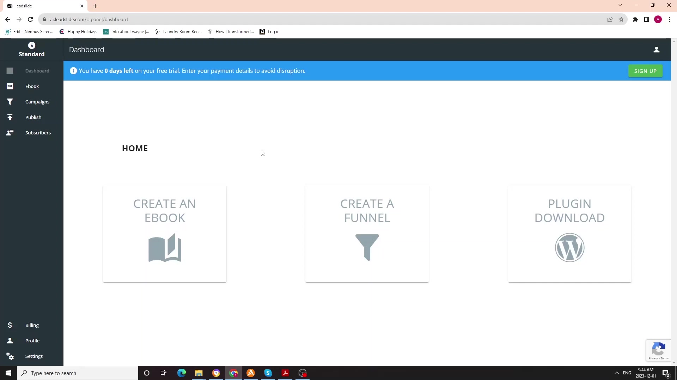Click the taskbar clock and date
677x380 pixels.
646,373
